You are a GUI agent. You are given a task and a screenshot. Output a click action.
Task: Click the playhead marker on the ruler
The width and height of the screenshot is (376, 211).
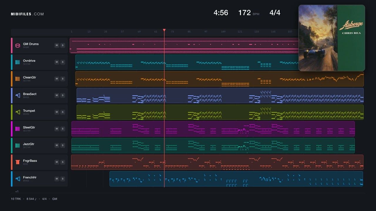click(x=164, y=30)
